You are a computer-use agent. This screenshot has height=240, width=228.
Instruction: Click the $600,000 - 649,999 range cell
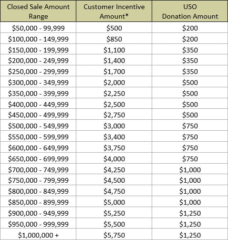(38, 147)
